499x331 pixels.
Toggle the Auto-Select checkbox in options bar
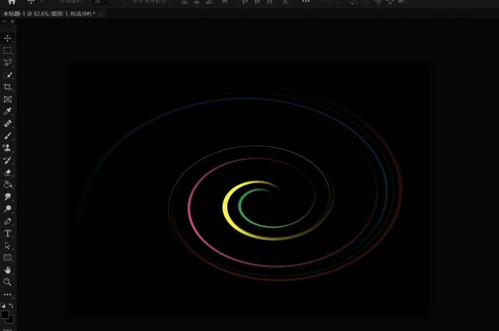click(x=53, y=2)
